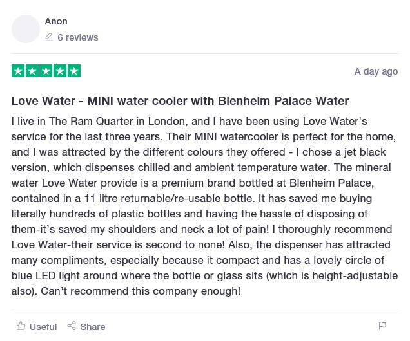Flag this review with the flag icon
The width and height of the screenshot is (410, 341).
[x=382, y=326]
